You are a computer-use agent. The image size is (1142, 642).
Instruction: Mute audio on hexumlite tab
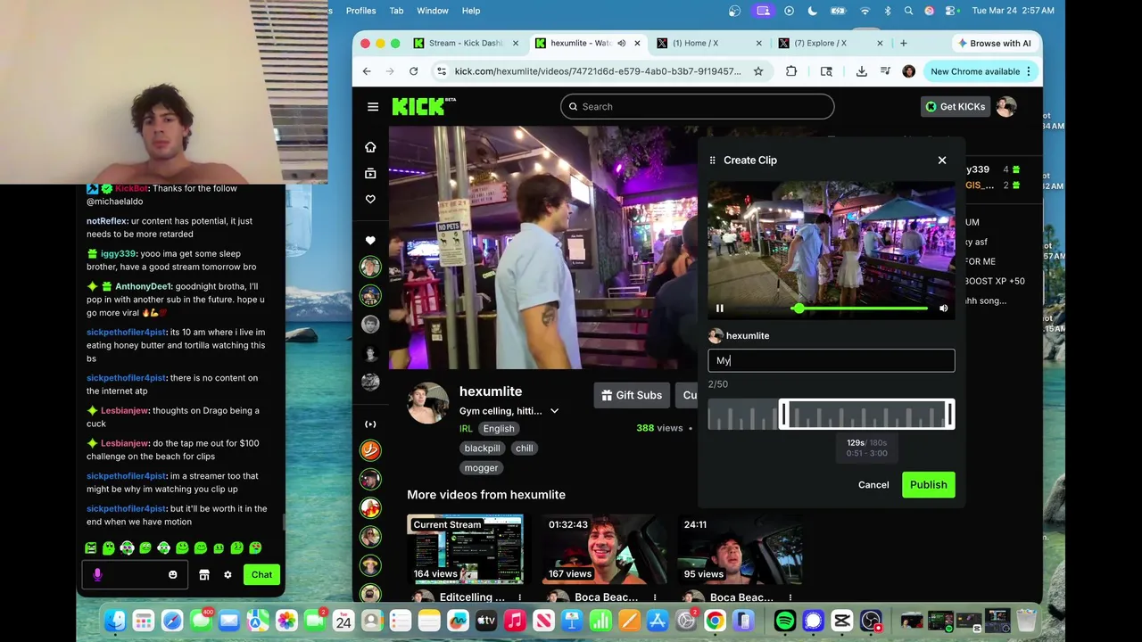coord(622,43)
